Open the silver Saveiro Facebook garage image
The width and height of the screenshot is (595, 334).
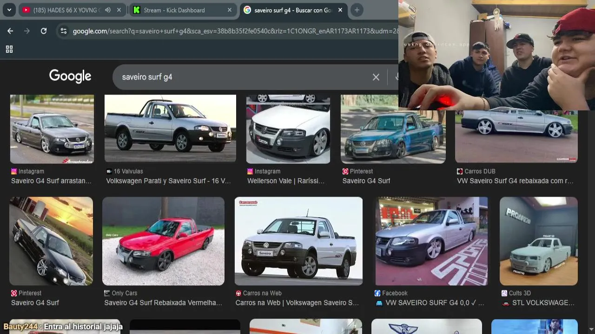[x=431, y=241]
